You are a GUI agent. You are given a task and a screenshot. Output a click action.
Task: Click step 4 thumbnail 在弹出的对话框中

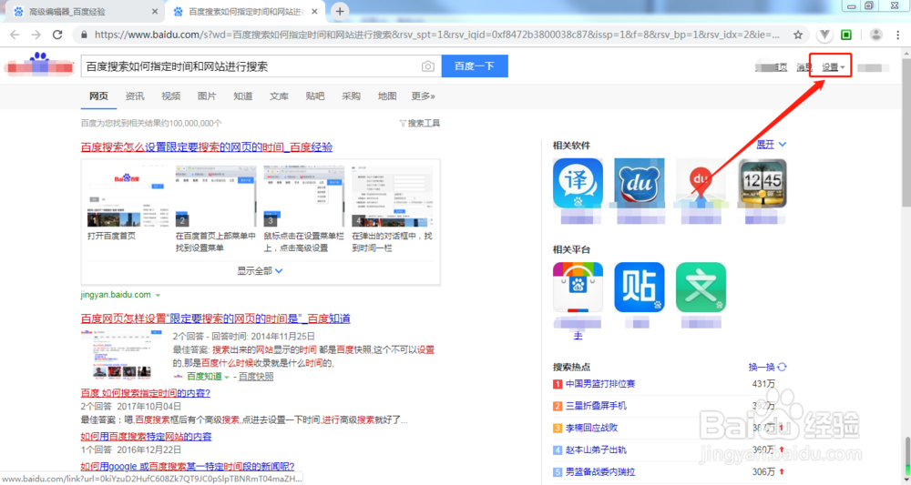392,196
